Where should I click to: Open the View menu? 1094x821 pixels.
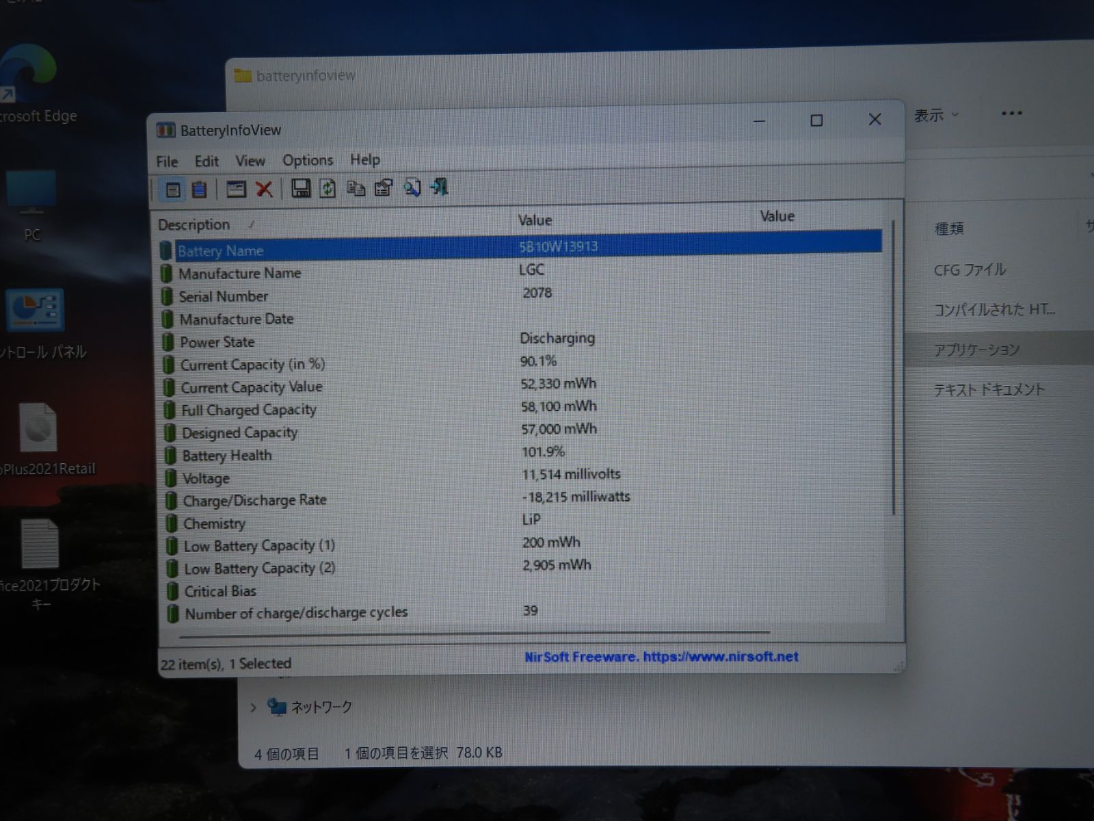tap(250, 161)
